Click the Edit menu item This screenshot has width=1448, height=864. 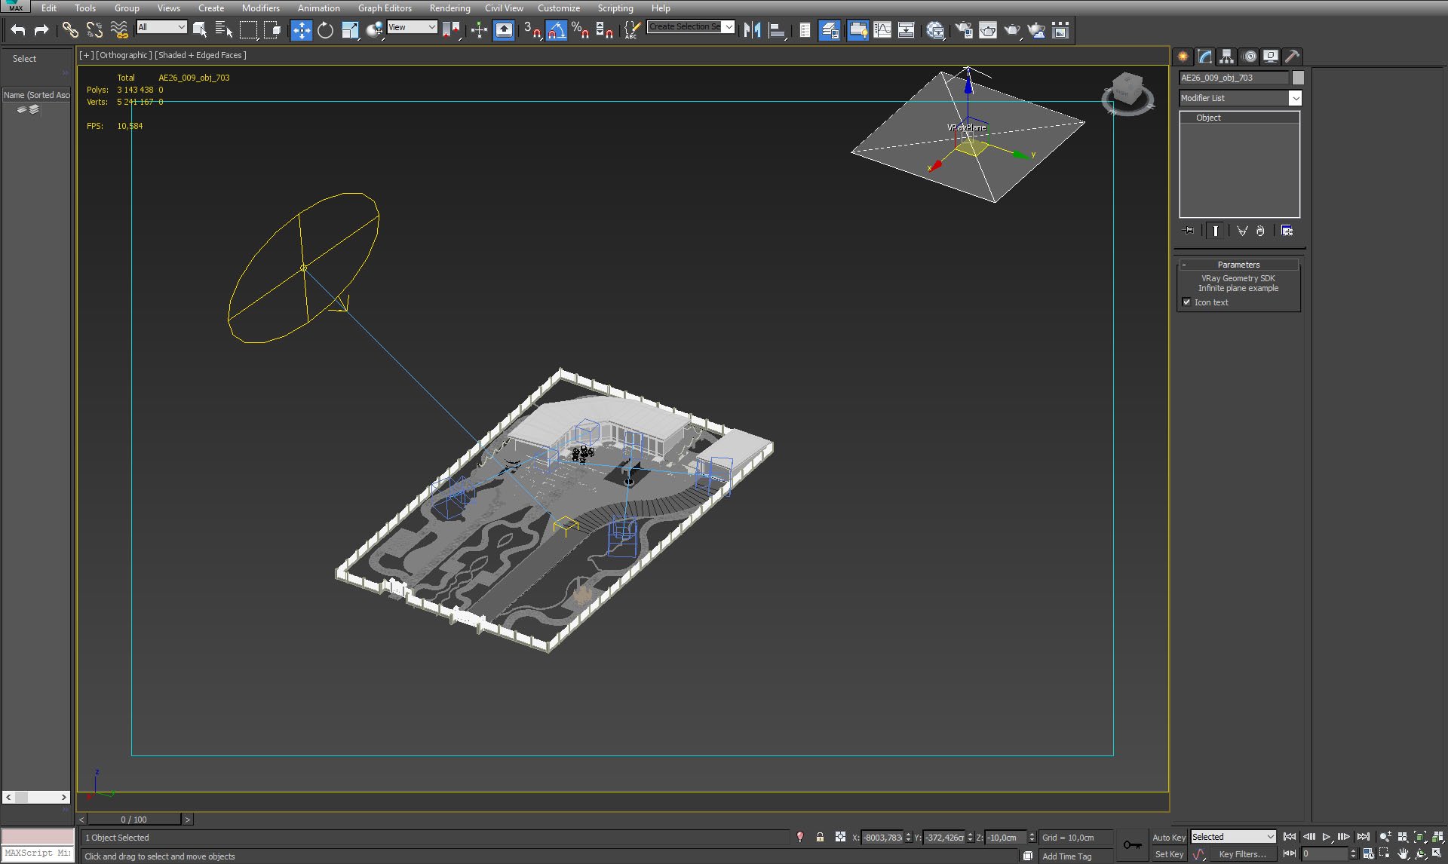(x=48, y=8)
